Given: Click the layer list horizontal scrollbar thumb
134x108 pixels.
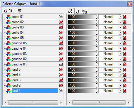Looking at the screenshot, I should click(33, 102).
